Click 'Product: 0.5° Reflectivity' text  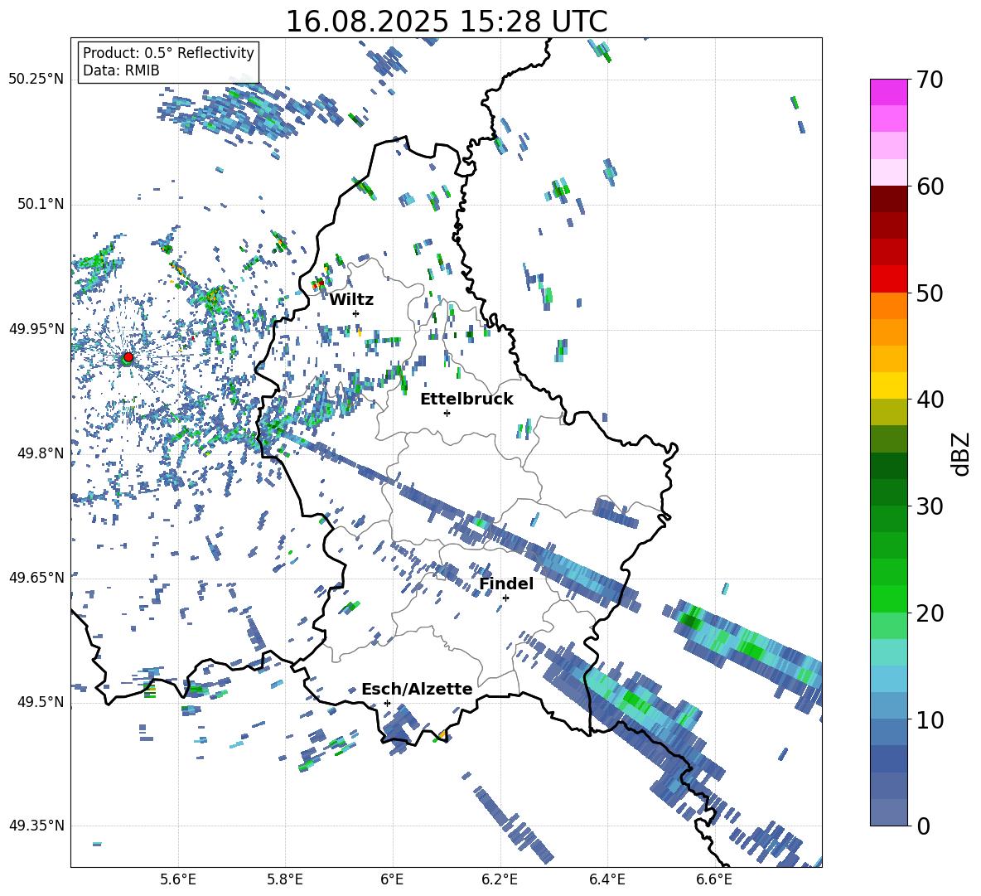(168, 52)
